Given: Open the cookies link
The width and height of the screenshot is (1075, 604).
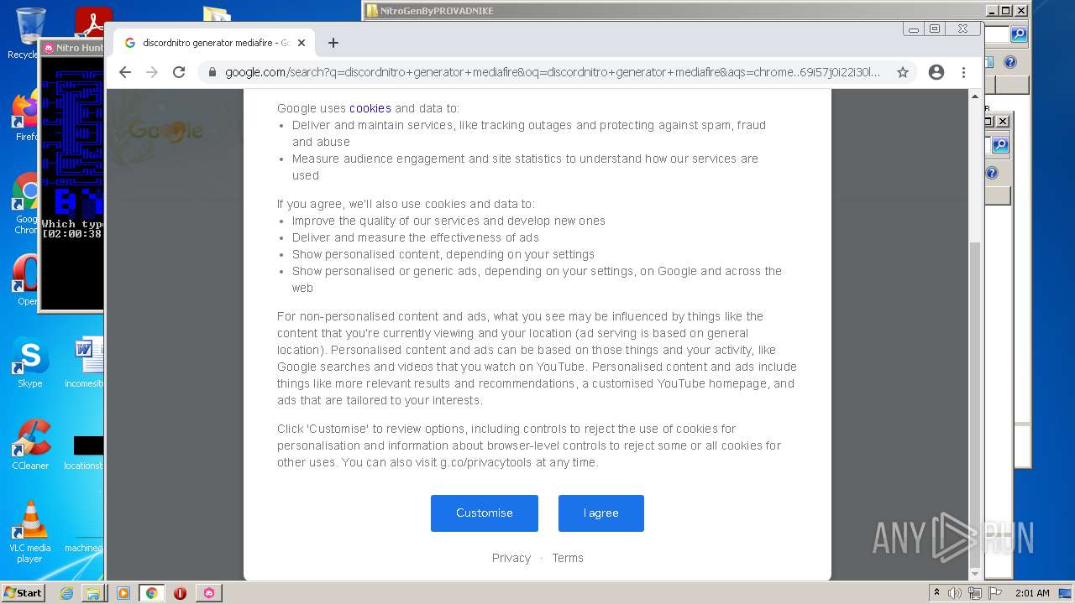Looking at the screenshot, I should 370,108.
